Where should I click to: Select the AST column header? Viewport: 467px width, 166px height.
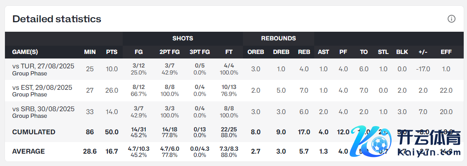coord(323,52)
